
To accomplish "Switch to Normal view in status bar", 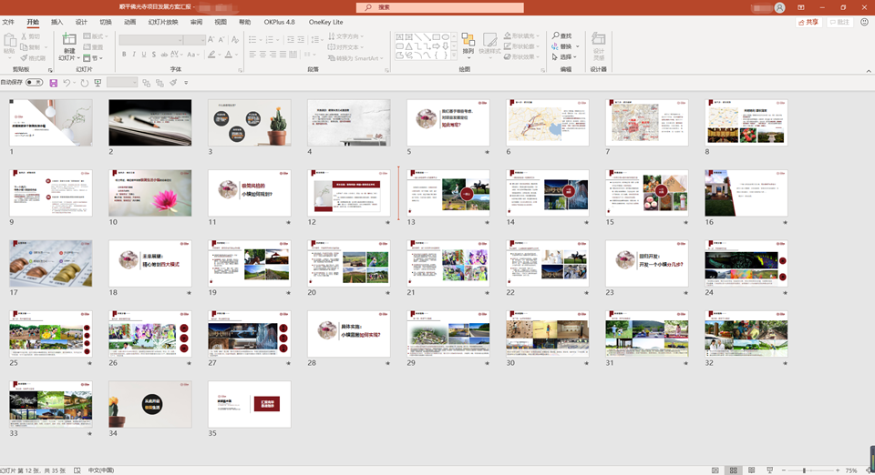I will coord(715,470).
